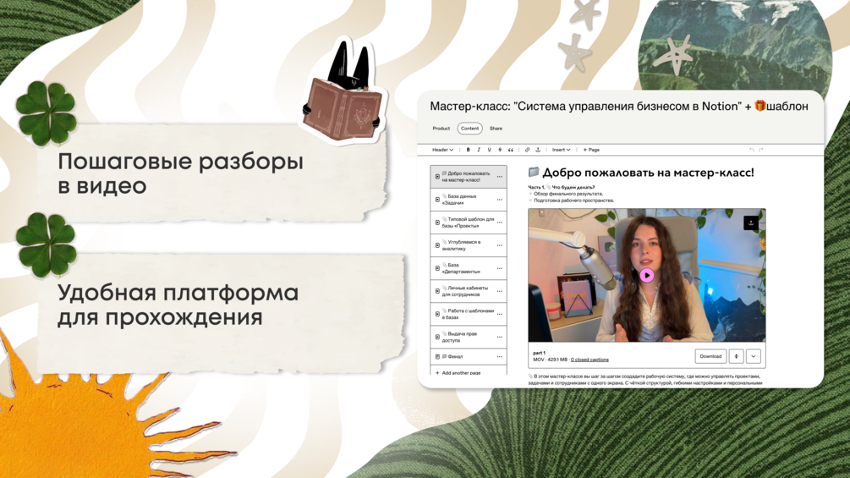
Task: Play the part 1 video
Action: (x=646, y=275)
